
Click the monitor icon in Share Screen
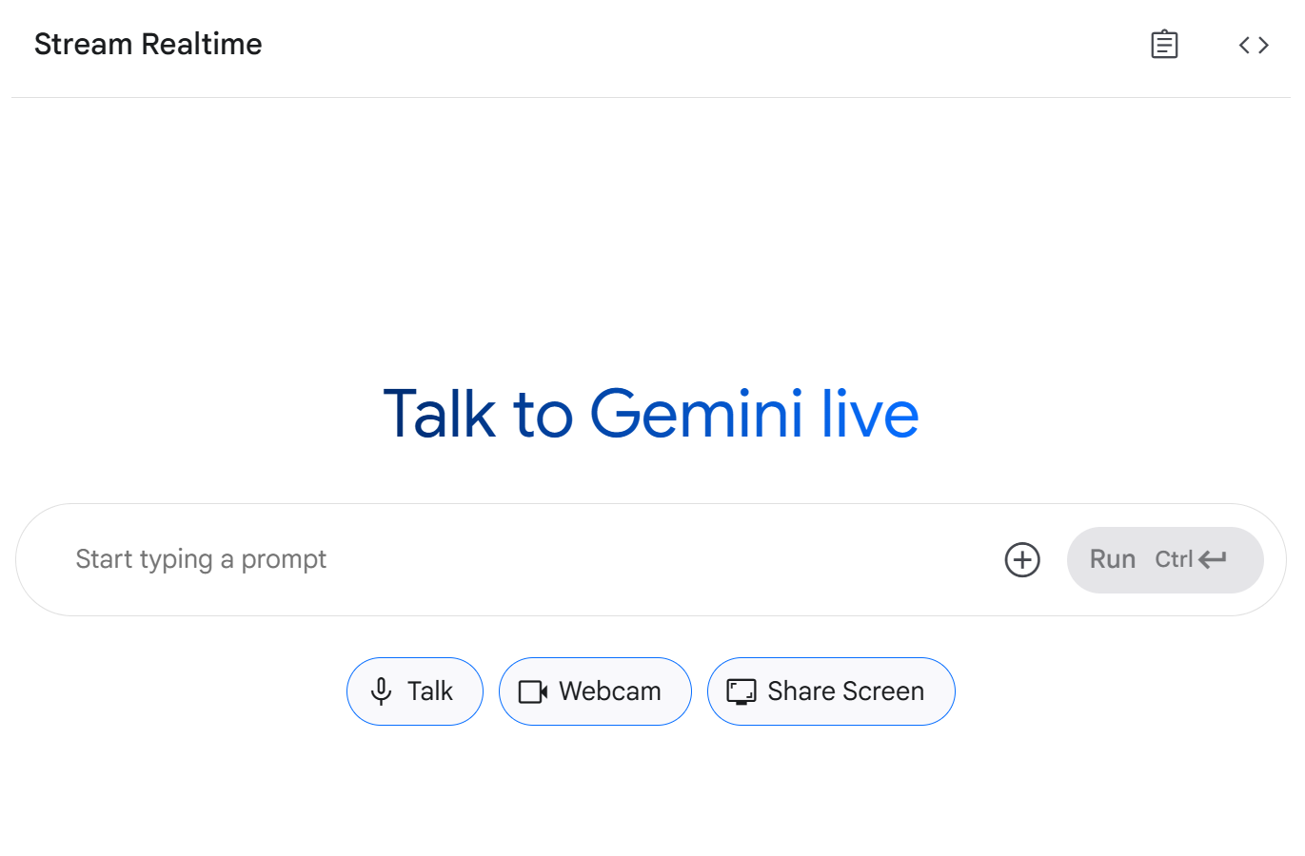(x=741, y=691)
